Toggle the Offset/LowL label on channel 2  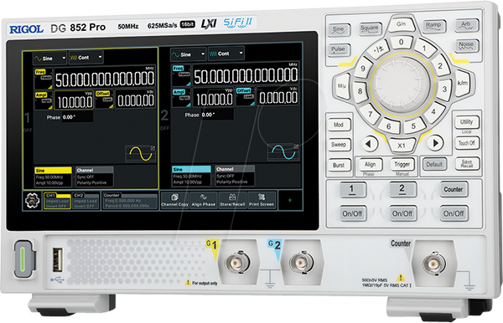[x=246, y=96]
